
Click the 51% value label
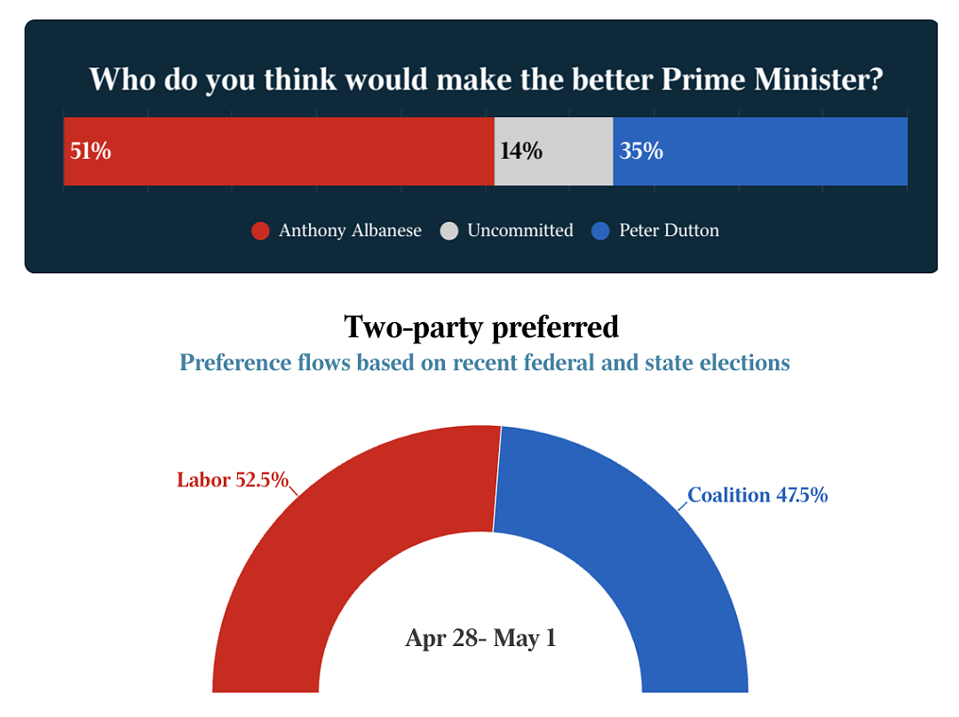coord(91,151)
